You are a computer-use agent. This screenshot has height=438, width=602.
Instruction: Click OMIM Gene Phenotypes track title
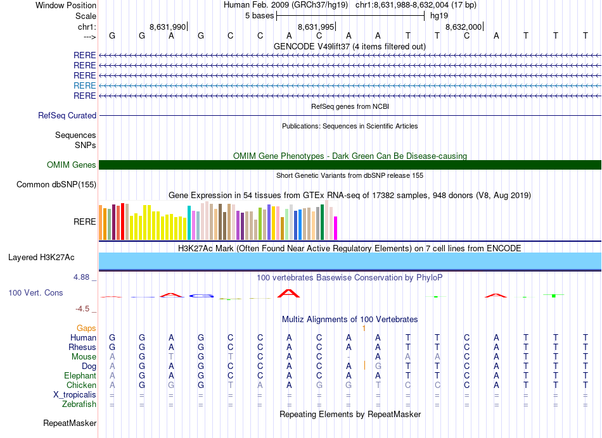point(350,156)
